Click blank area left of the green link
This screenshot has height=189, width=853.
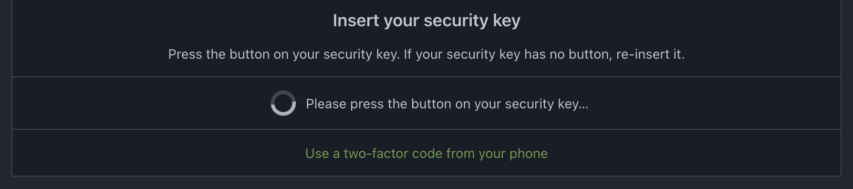(x=157, y=153)
